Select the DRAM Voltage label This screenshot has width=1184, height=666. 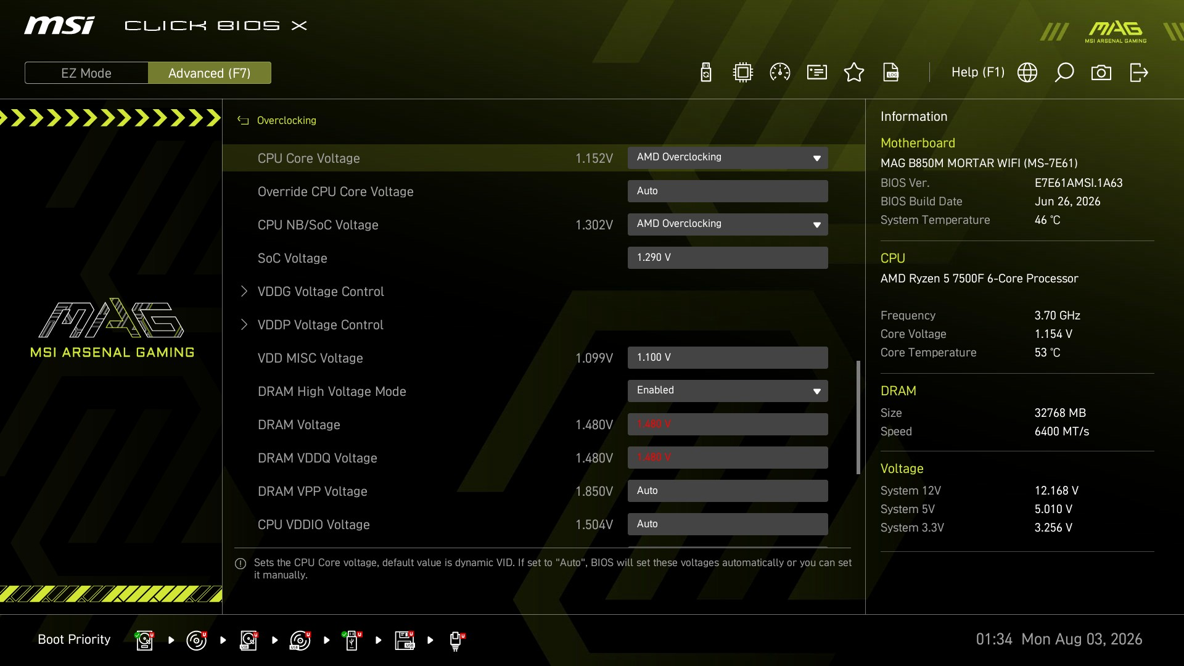tap(299, 425)
